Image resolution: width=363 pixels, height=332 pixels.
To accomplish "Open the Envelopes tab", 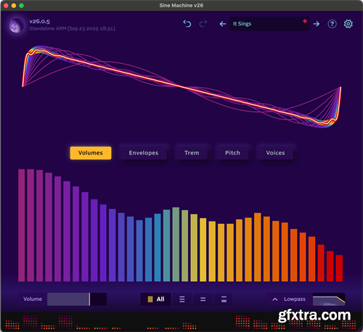I will 144,153.
